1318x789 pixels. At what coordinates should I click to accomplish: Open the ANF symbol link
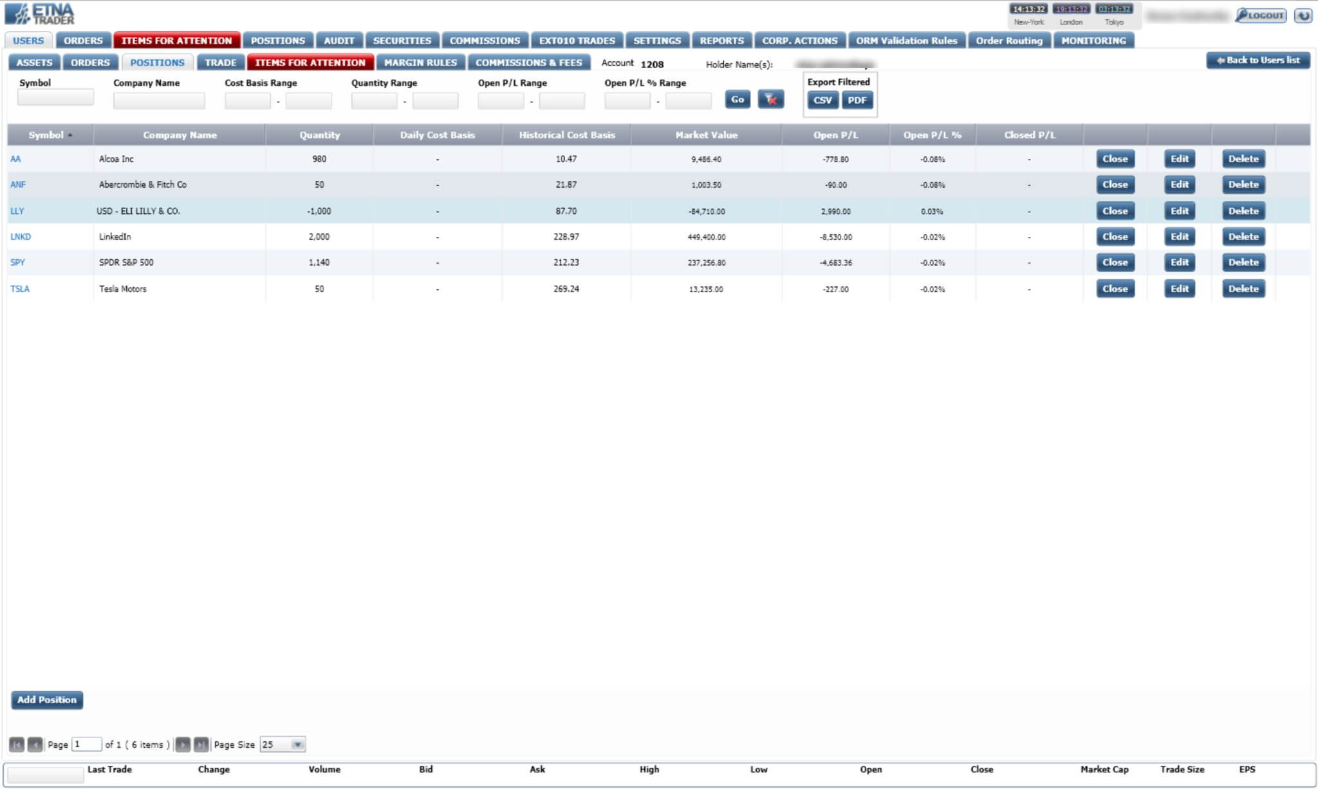tap(18, 185)
